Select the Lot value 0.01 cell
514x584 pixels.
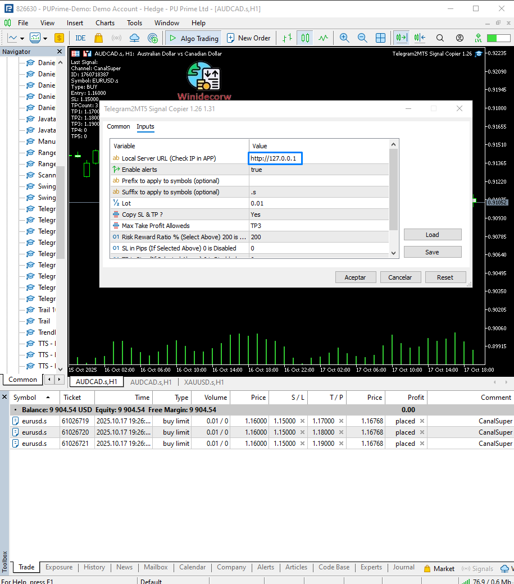319,203
